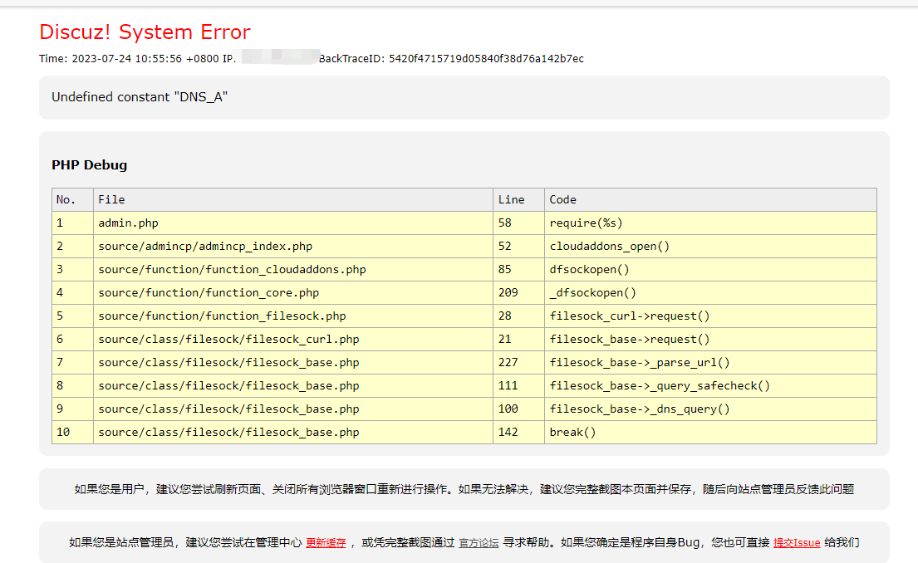Click the filesock_base->_query_safecheck() code cell
Viewport: 918px width, 563px height.
(710, 385)
